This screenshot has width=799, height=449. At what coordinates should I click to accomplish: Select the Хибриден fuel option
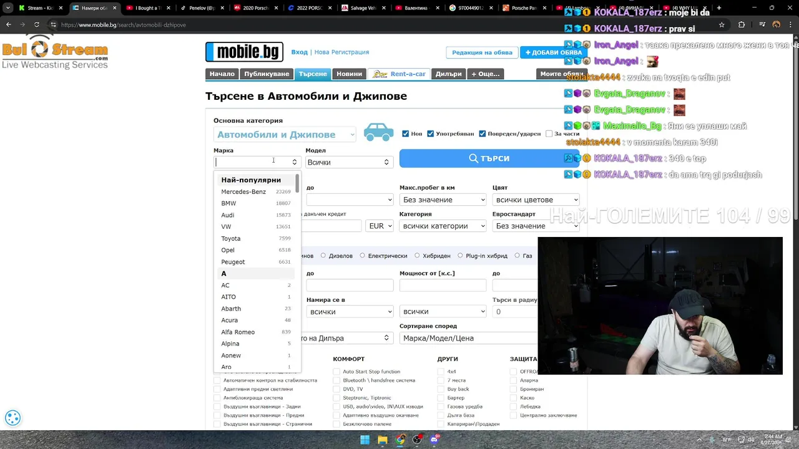pos(417,256)
